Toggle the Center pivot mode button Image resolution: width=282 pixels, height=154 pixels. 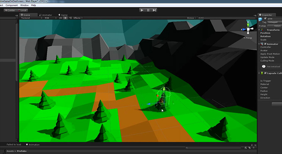coord(10,10)
